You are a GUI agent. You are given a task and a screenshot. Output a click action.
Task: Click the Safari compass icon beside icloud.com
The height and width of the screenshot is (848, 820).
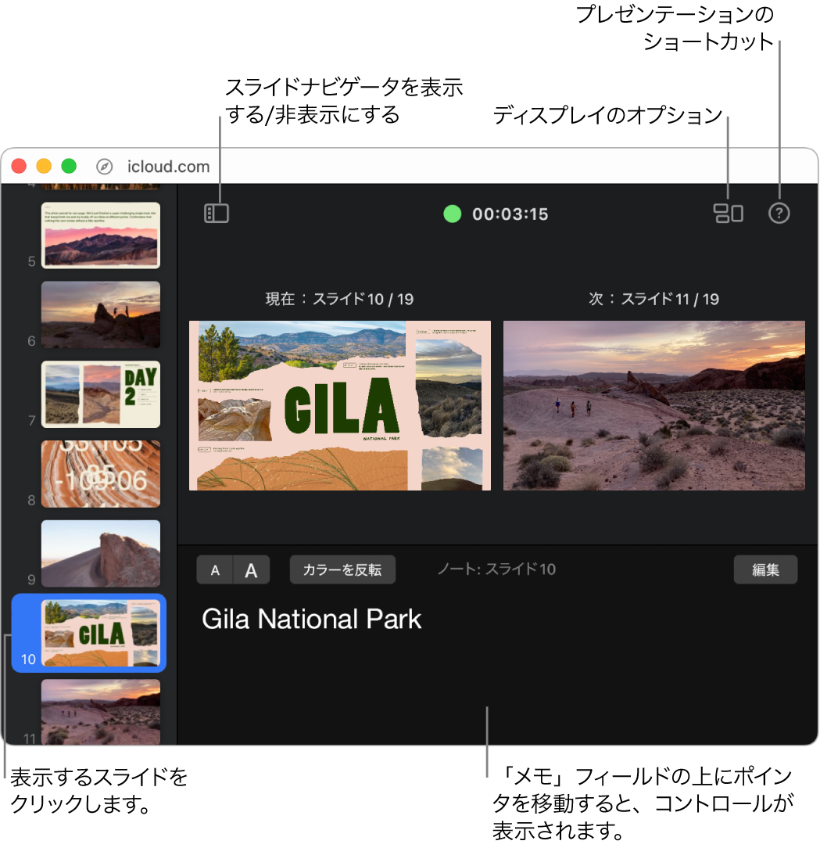pyautogui.click(x=104, y=167)
